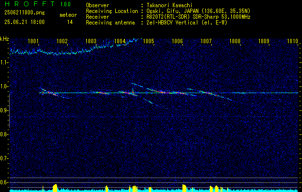Click the 2el-HB9CV Vertical antenna text
This screenshot has width=302, height=192.
point(187,23)
